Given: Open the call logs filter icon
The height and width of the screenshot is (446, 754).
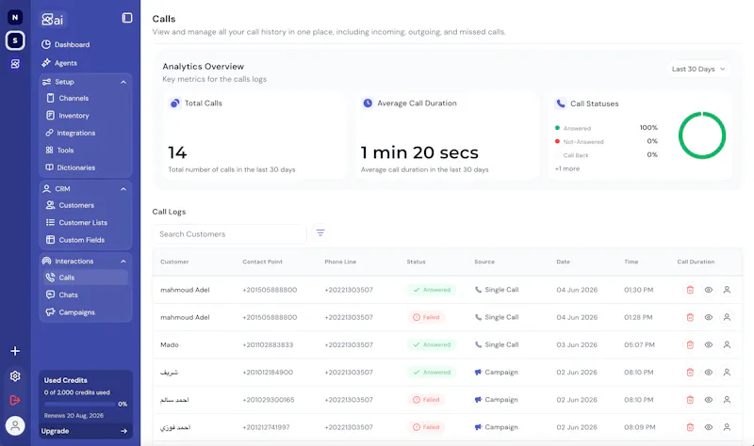Looking at the screenshot, I should point(320,232).
